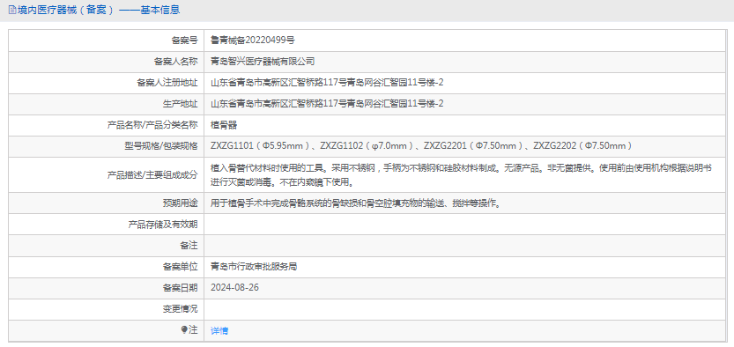The height and width of the screenshot is (347, 734).
Task: Click the 产品描述/主要组成成分 label
Action: click(x=152, y=175)
